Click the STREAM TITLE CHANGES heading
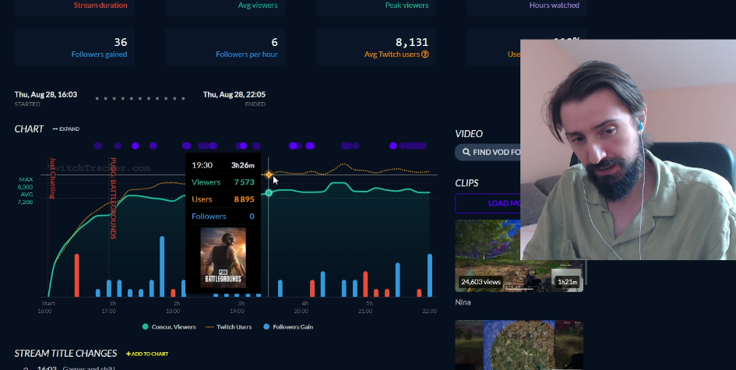This screenshot has height=370, width=736. tap(65, 353)
